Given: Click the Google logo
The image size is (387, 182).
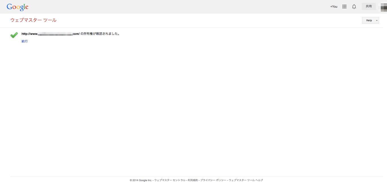Looking at the screenshot, I should tap(18, 7).
